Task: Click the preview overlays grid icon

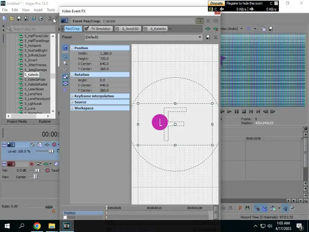Action: tap(248, 29)
